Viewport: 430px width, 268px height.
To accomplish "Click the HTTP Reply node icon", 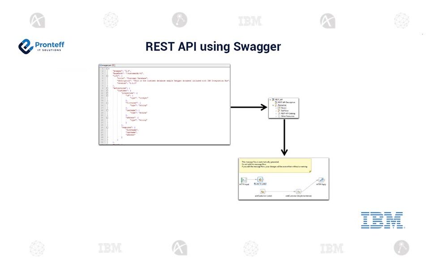I will click(x=321, y=180).
